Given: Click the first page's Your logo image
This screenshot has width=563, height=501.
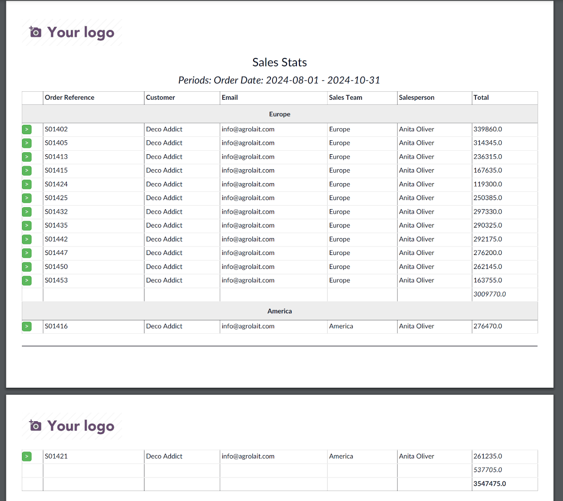Looking at the screenshot, I should tap(72, 32).
